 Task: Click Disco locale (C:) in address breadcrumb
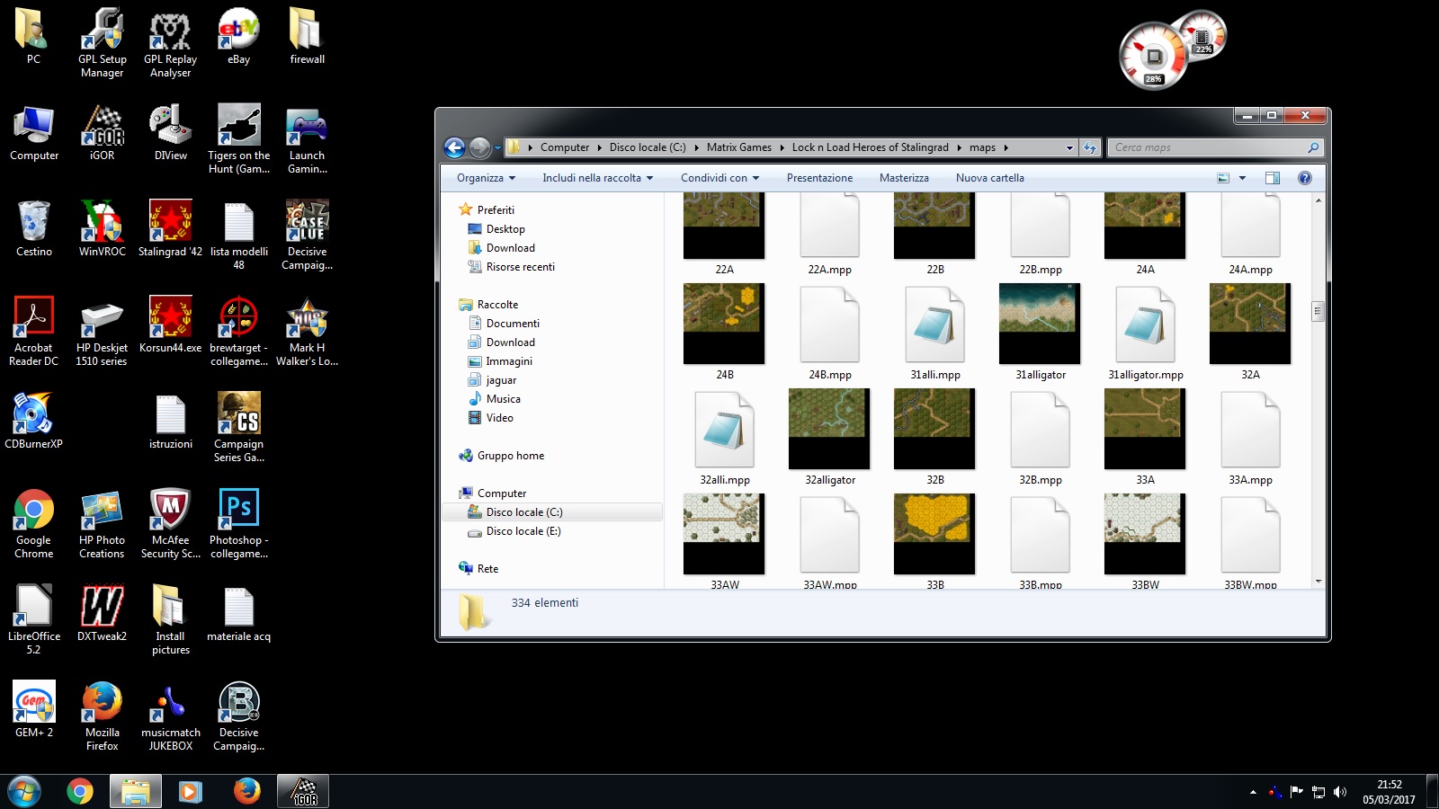tap(647, 147)
